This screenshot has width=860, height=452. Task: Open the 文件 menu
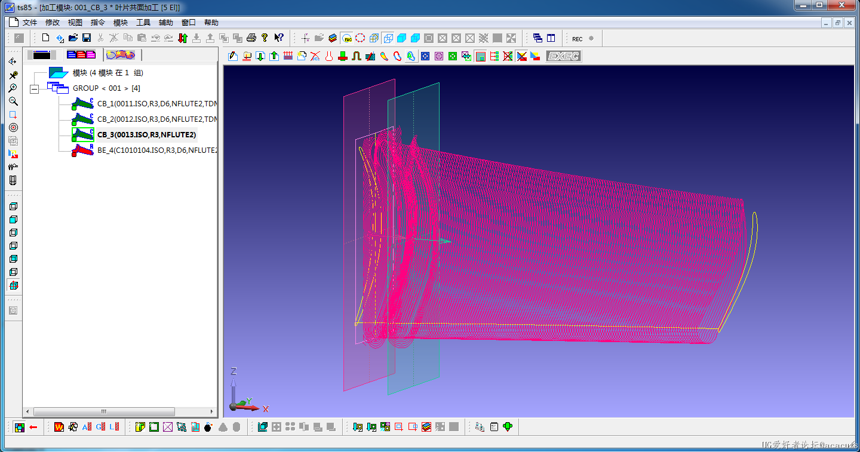coord(30,23)
